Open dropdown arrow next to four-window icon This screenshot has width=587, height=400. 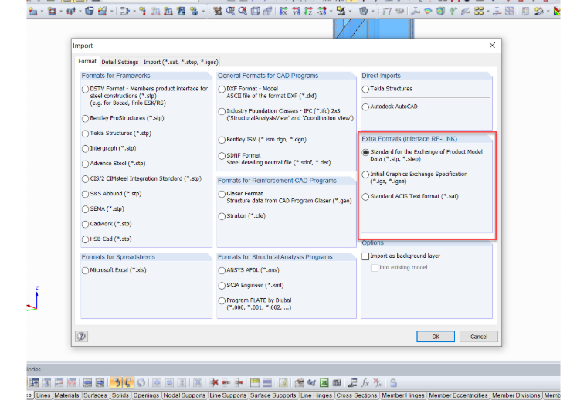tap(488, 12)
